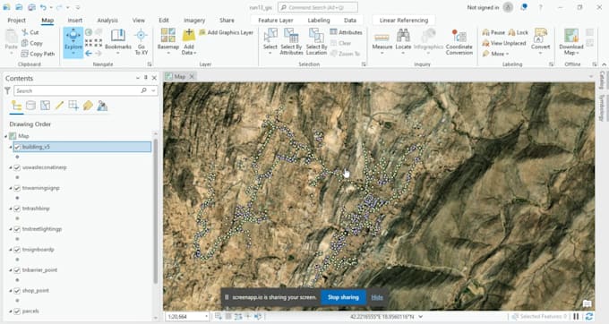Switch Contents to List By Editing

[x=59, y=106]
